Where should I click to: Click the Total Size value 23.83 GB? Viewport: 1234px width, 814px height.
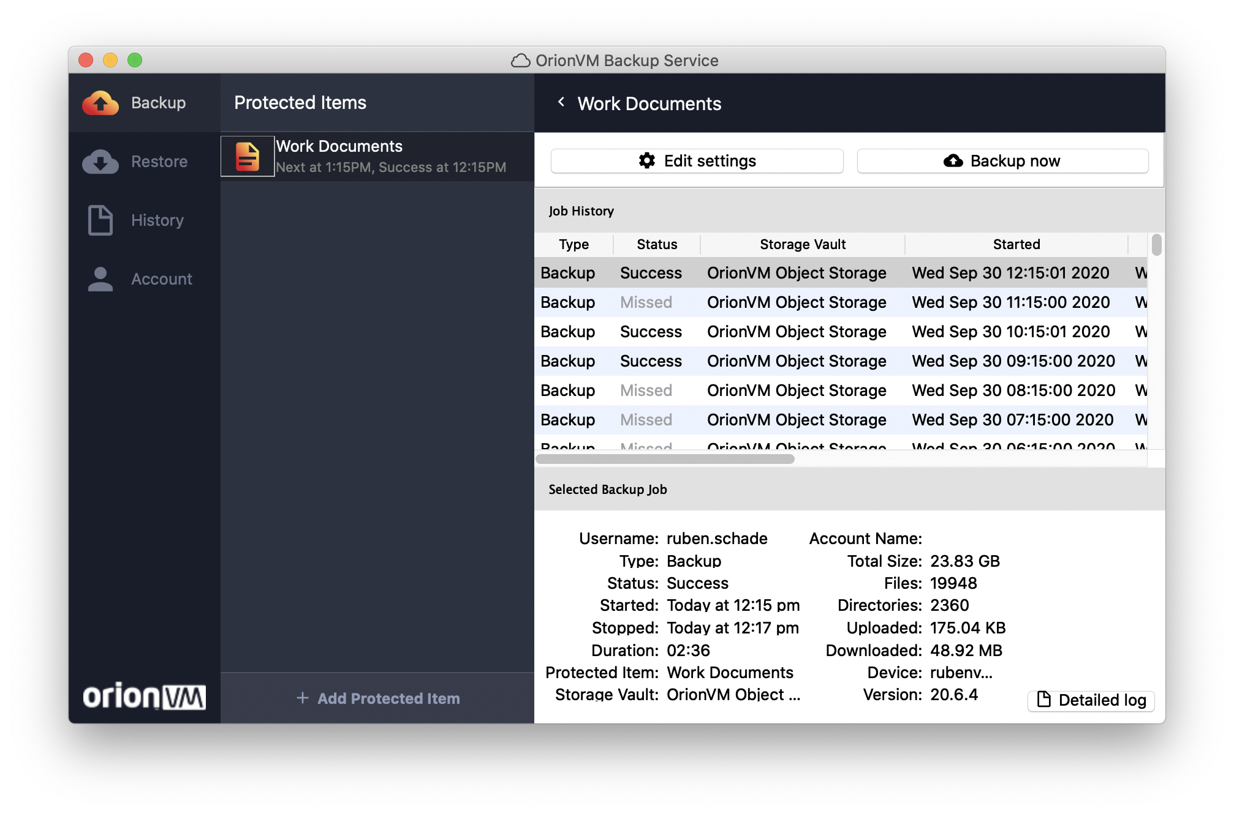pos(965,561)
